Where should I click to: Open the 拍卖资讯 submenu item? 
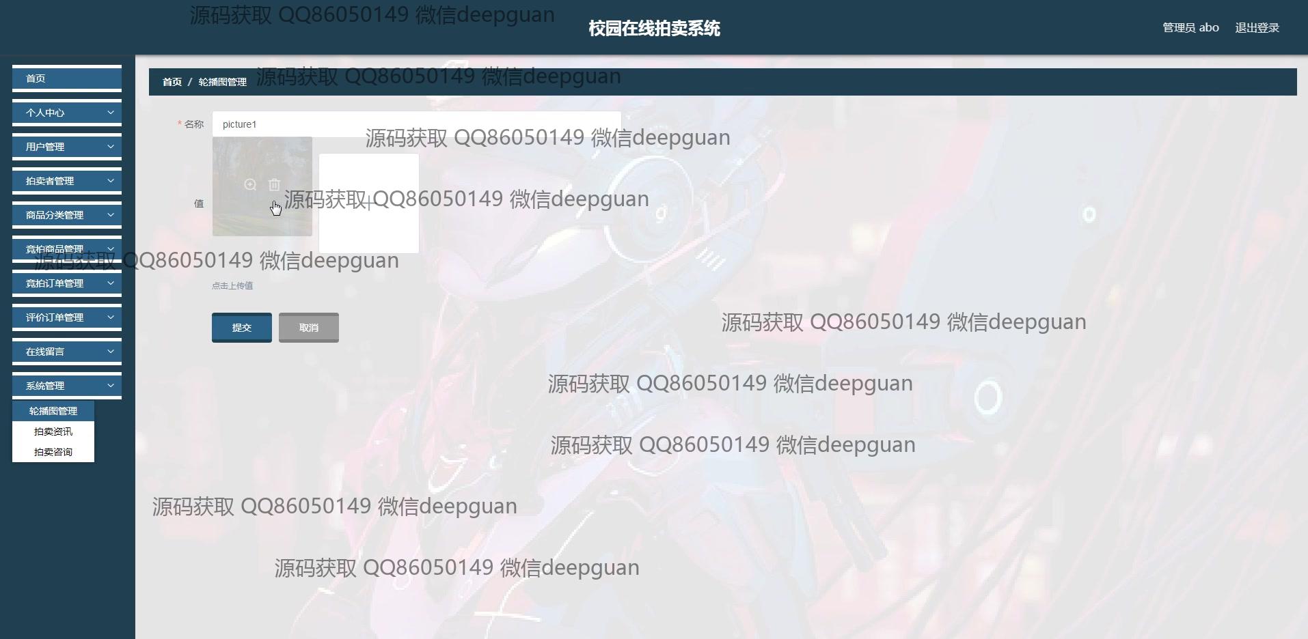coord(53,431)
